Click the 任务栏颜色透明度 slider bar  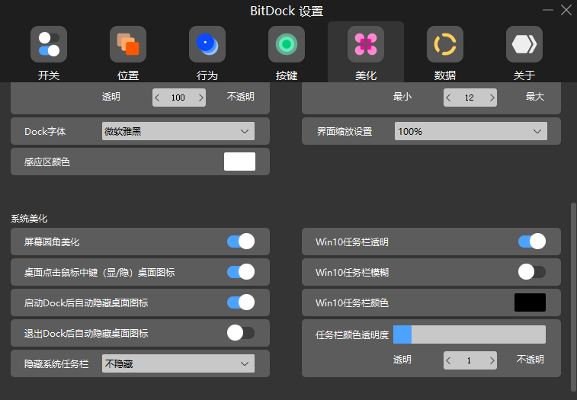(470, 334)
